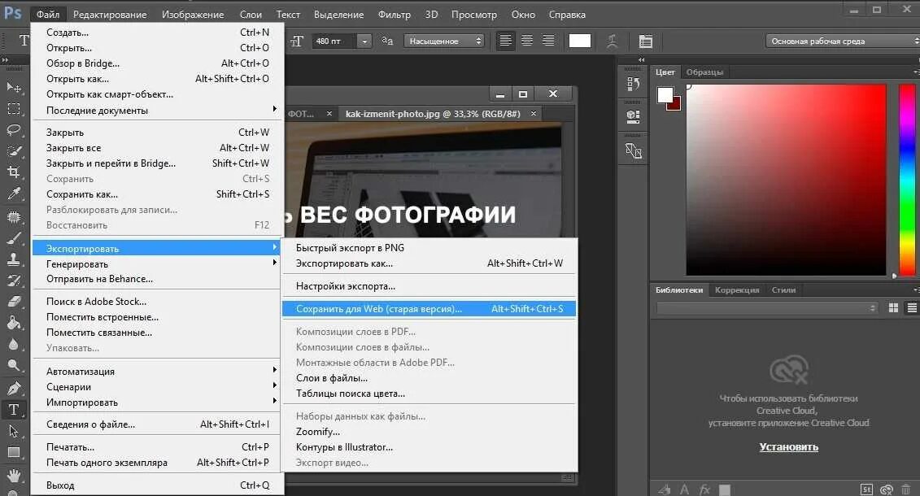Open the Warp Text dialog icon
The image size is (920, 496).
click(612, 41)
